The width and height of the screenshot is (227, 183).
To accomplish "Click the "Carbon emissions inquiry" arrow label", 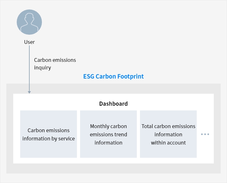I will point(55,64).
